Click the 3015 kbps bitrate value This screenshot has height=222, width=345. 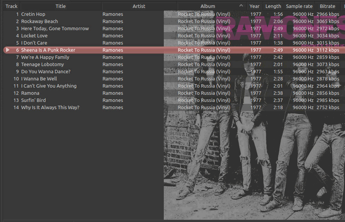[x=328, y=43]
